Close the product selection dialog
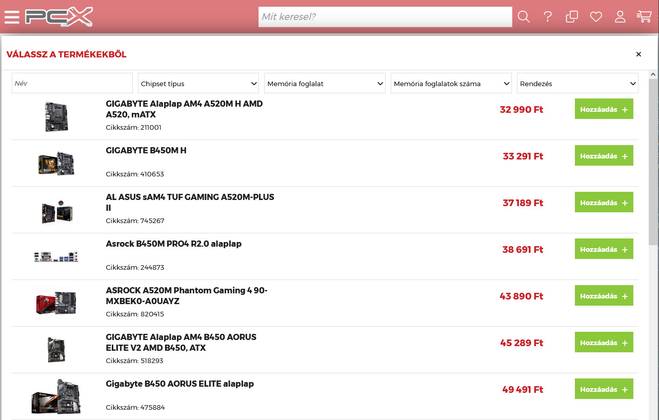The image size is (659, 420). (x=638, y=54)
